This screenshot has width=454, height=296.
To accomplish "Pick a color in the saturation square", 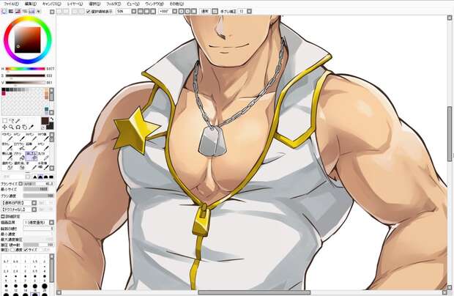I will tap(28, 40).
